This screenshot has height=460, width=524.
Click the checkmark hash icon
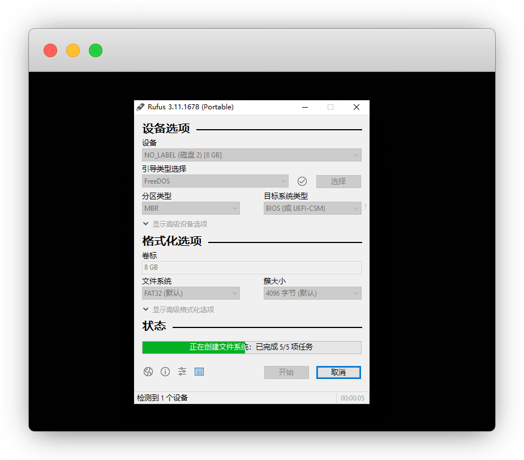pos(302,181)
